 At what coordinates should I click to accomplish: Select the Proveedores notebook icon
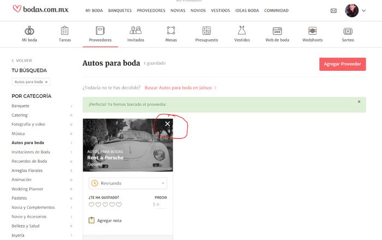pyautogui.click(x=100, y=30)
